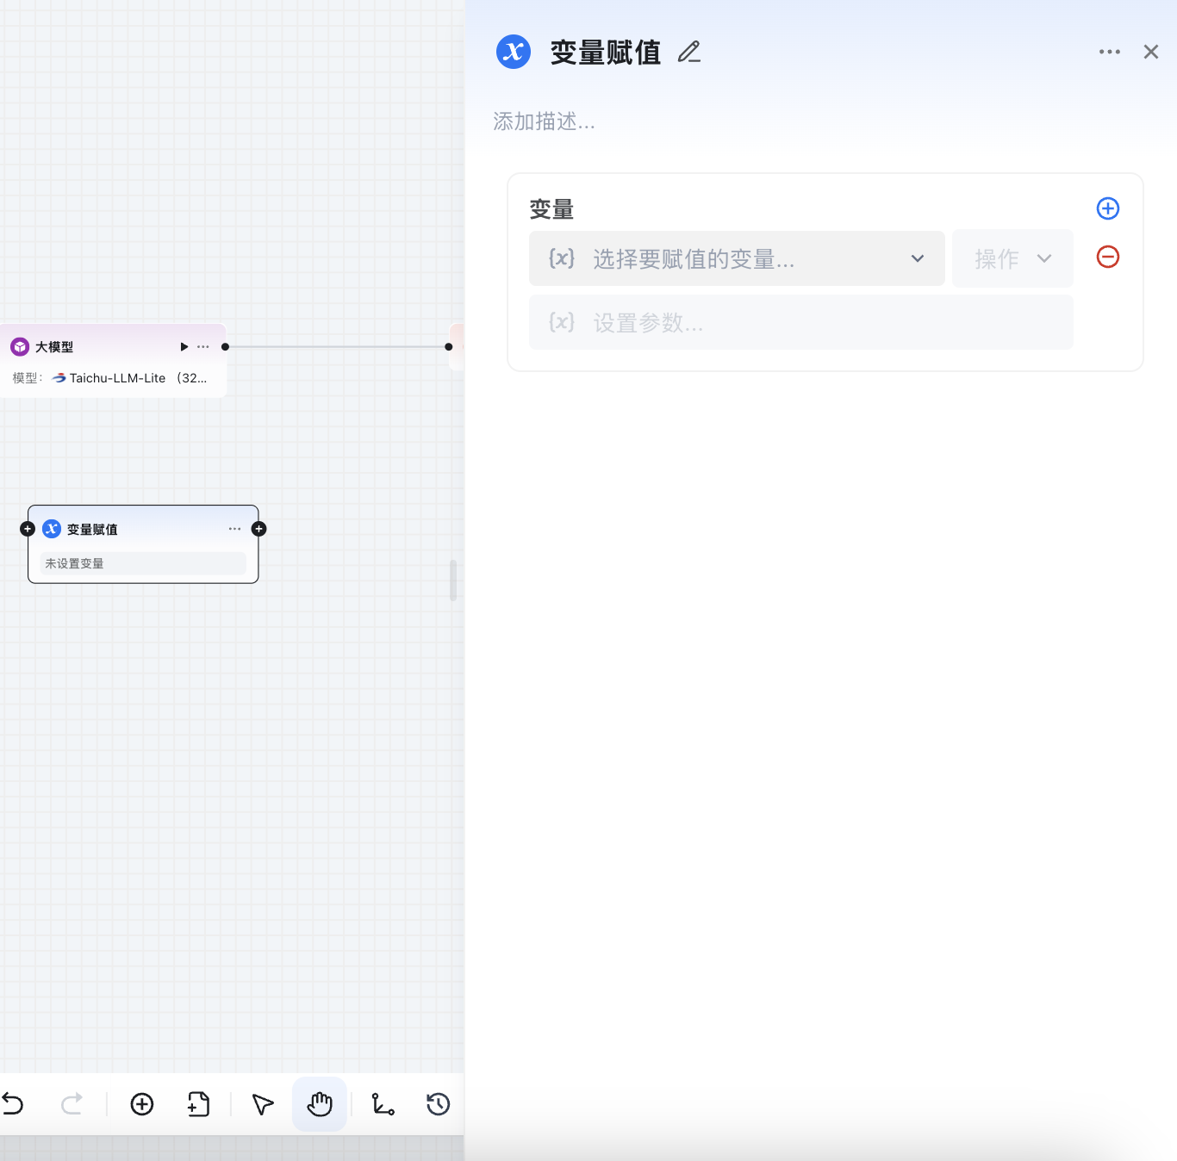Select the pointer selection tool

262,1104
